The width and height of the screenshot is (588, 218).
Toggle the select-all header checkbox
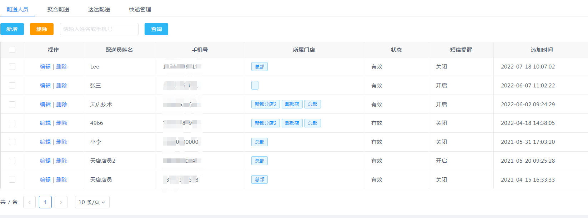click(x=12, y=50)
